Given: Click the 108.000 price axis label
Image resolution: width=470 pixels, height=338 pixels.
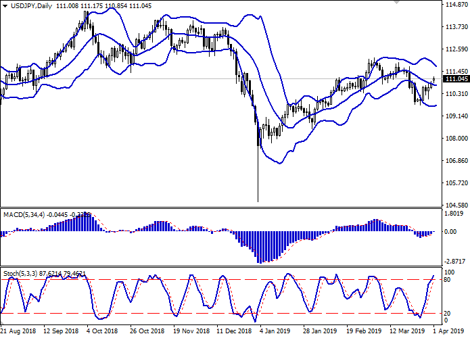Looking at the screenshot, I should point(457,139).
